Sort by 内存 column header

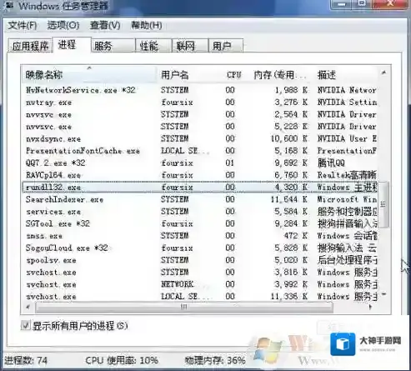(x=280, y=74)
